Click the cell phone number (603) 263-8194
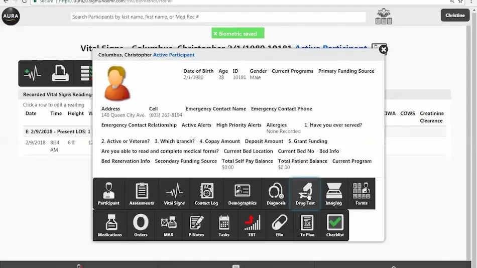The image size is (477, 268). [166, 115]
